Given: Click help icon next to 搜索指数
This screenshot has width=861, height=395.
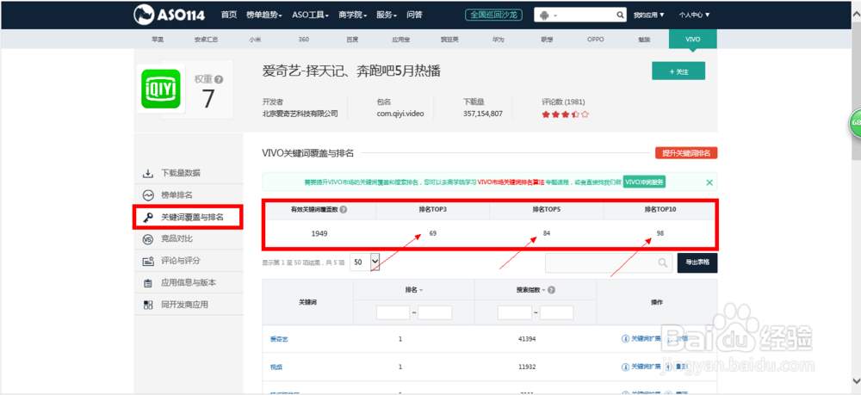Looking at the screenshot, I should [551, 290].
